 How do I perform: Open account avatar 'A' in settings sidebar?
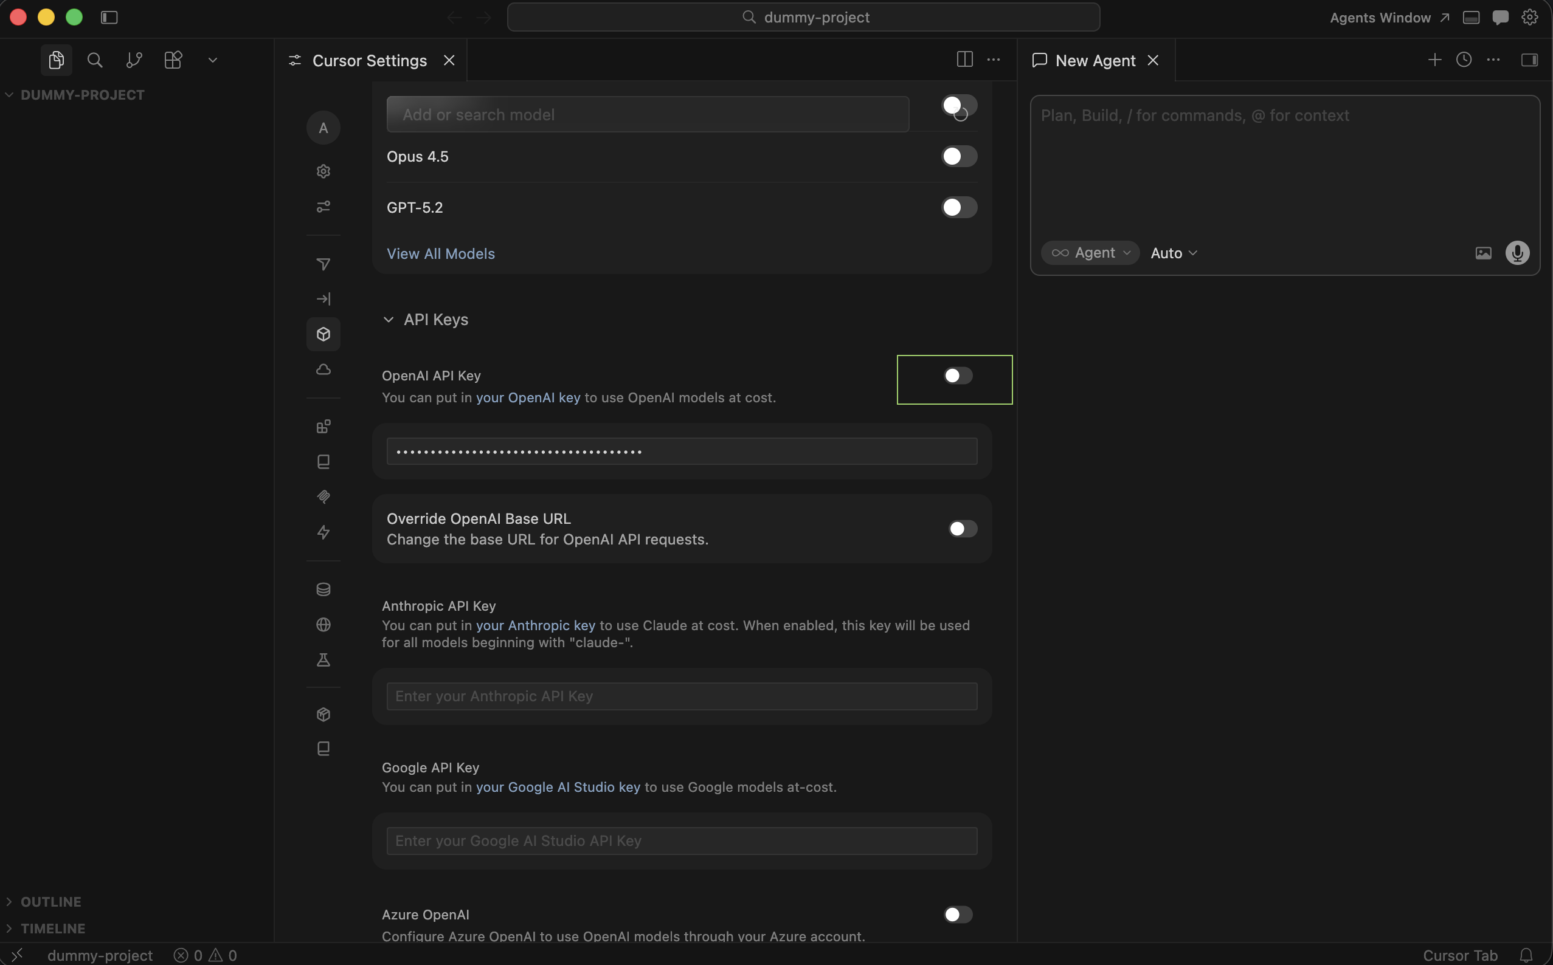tap(323, 128)
